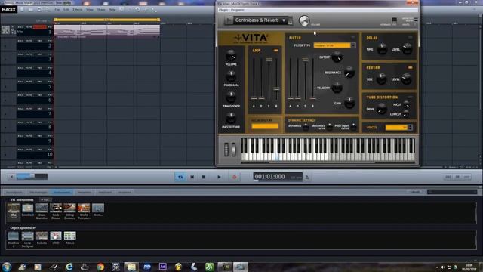Open Internet Explorer from the taskbar
Screen dimensions: 483x272
(69, 267)
